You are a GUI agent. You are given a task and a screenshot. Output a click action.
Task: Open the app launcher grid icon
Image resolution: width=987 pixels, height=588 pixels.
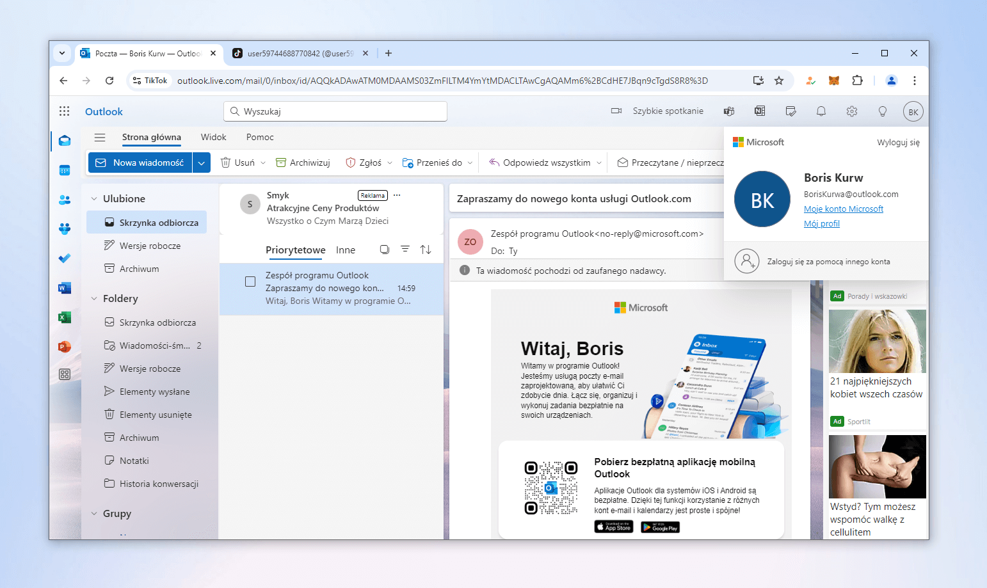[65, 111]
